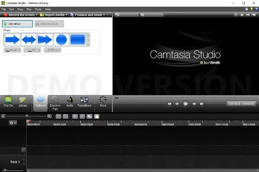
Task: Open the Edit menu
Action: pos(11,9)
